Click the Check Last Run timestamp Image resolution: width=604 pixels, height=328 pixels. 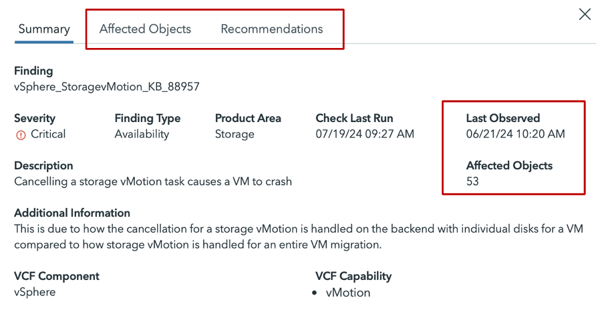365,134
